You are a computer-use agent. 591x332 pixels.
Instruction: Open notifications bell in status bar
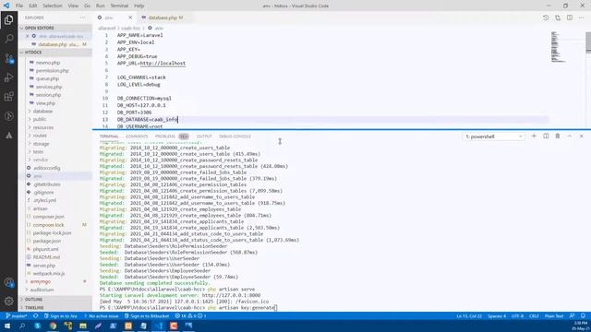coord(583,315)
